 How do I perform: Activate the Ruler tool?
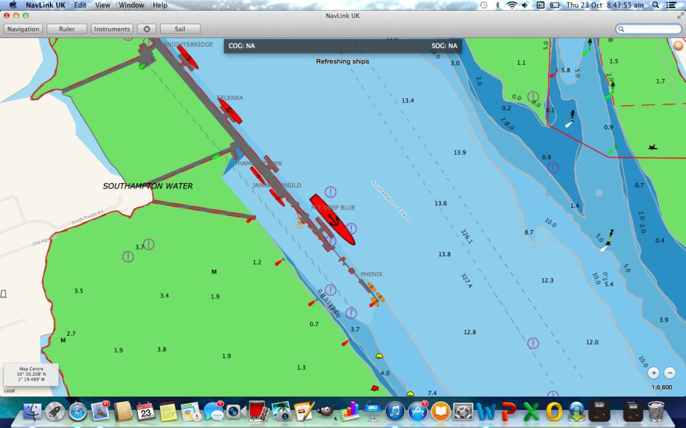click(x=67, y=29)
